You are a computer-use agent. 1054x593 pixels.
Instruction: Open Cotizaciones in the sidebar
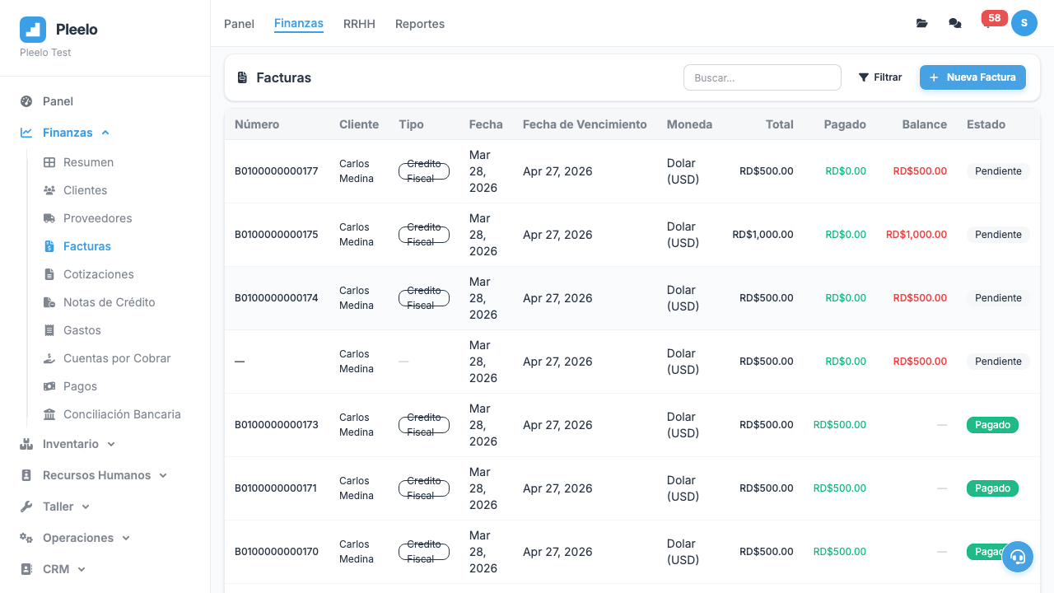(x=98, y=274)
